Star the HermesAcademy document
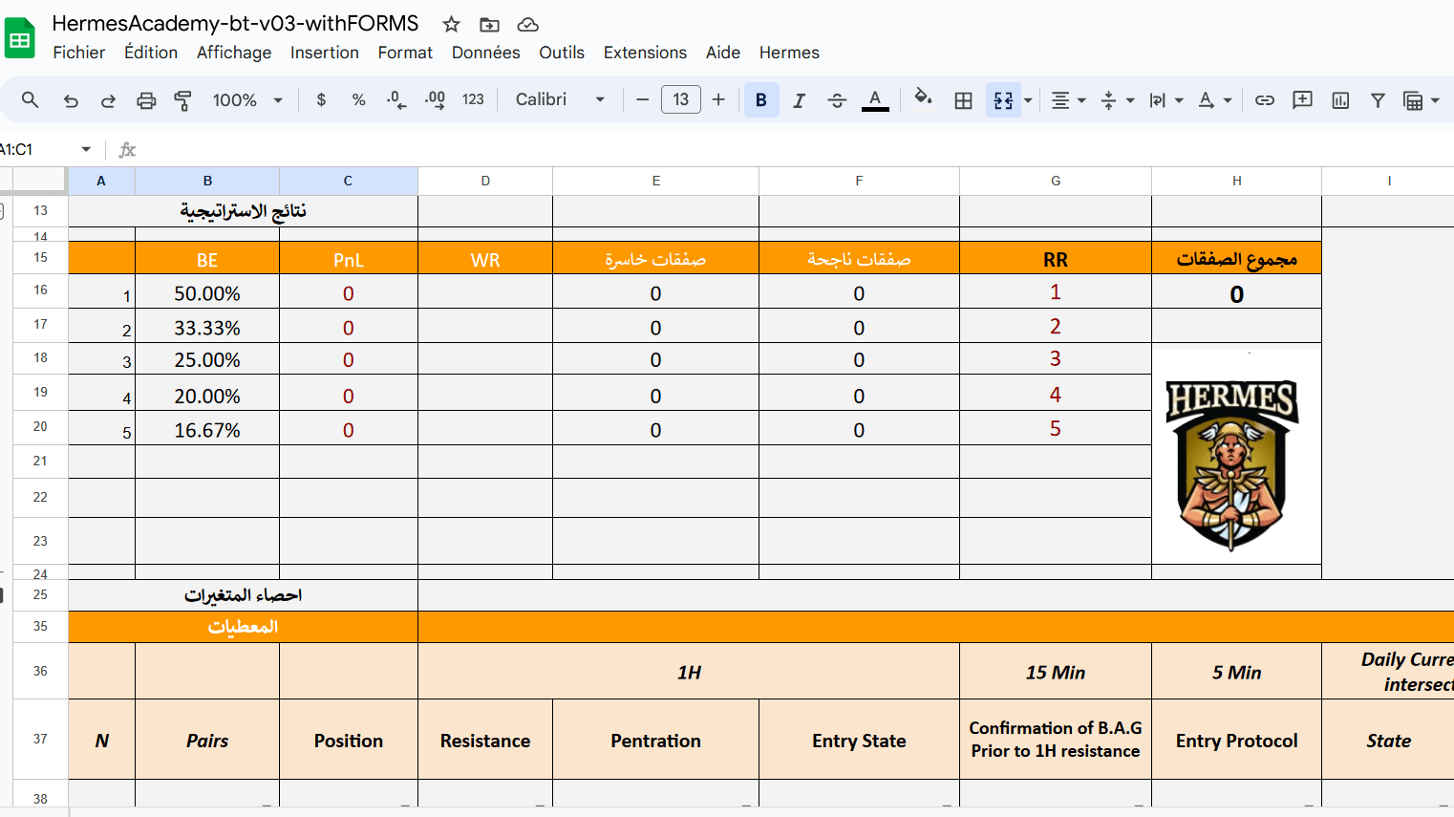1454x817 pixels. coord(452,25)
